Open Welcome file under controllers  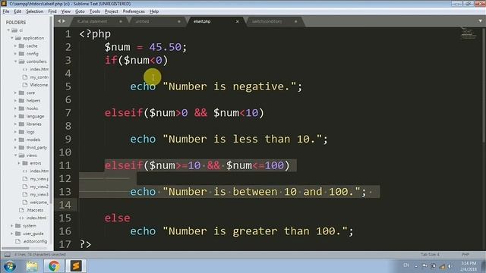pos(39,85)
